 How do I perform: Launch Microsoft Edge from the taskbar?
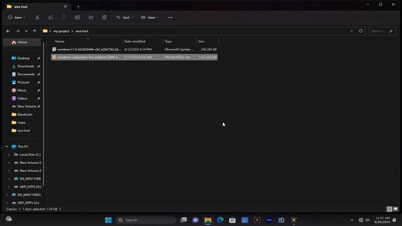coord(220,220)
